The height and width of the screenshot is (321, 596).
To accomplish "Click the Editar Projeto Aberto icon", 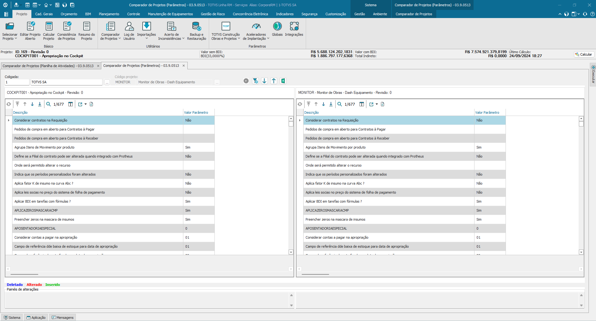I will click(x=30, y=31).
